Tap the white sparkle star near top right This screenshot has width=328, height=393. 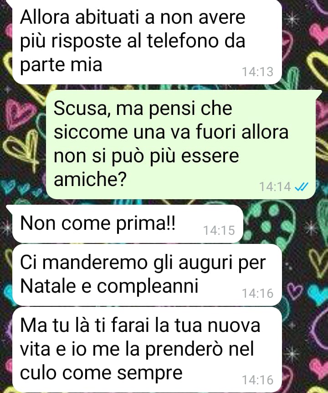pyautogui.click(x=292, y=19)
